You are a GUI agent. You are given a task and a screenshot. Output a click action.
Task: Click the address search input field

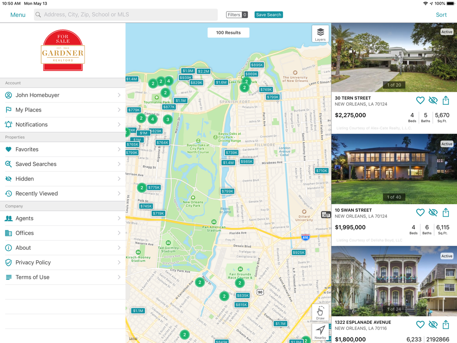(x=126, y=15)
